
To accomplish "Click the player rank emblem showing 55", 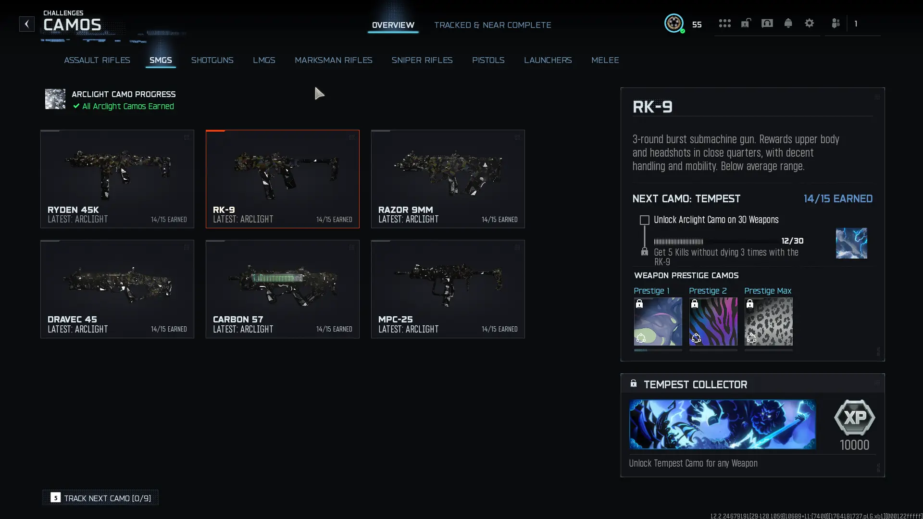I will point(674,23).
